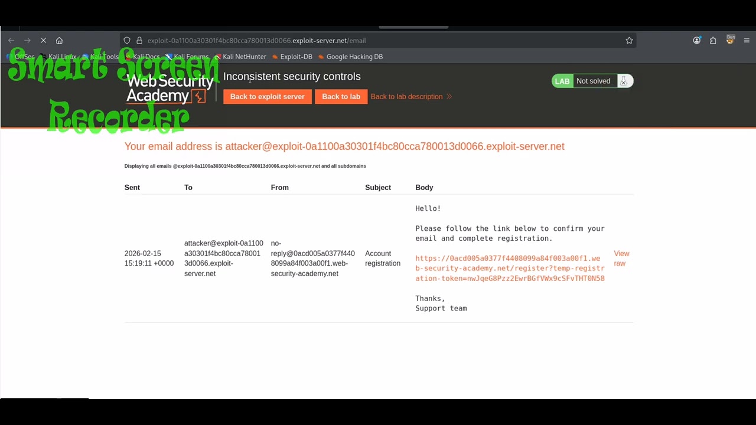Open the Kali NetHunter bookmark
The image size is (756, 425).
click(240, 57)
